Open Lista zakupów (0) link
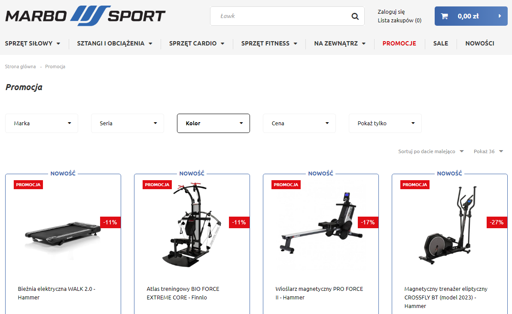 click(x=399, y=20)
